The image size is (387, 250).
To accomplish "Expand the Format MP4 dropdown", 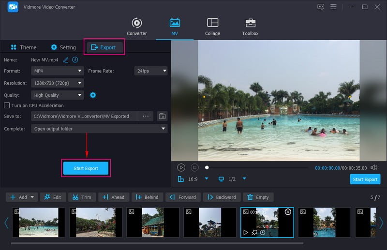I will click(x=58, y=71).
